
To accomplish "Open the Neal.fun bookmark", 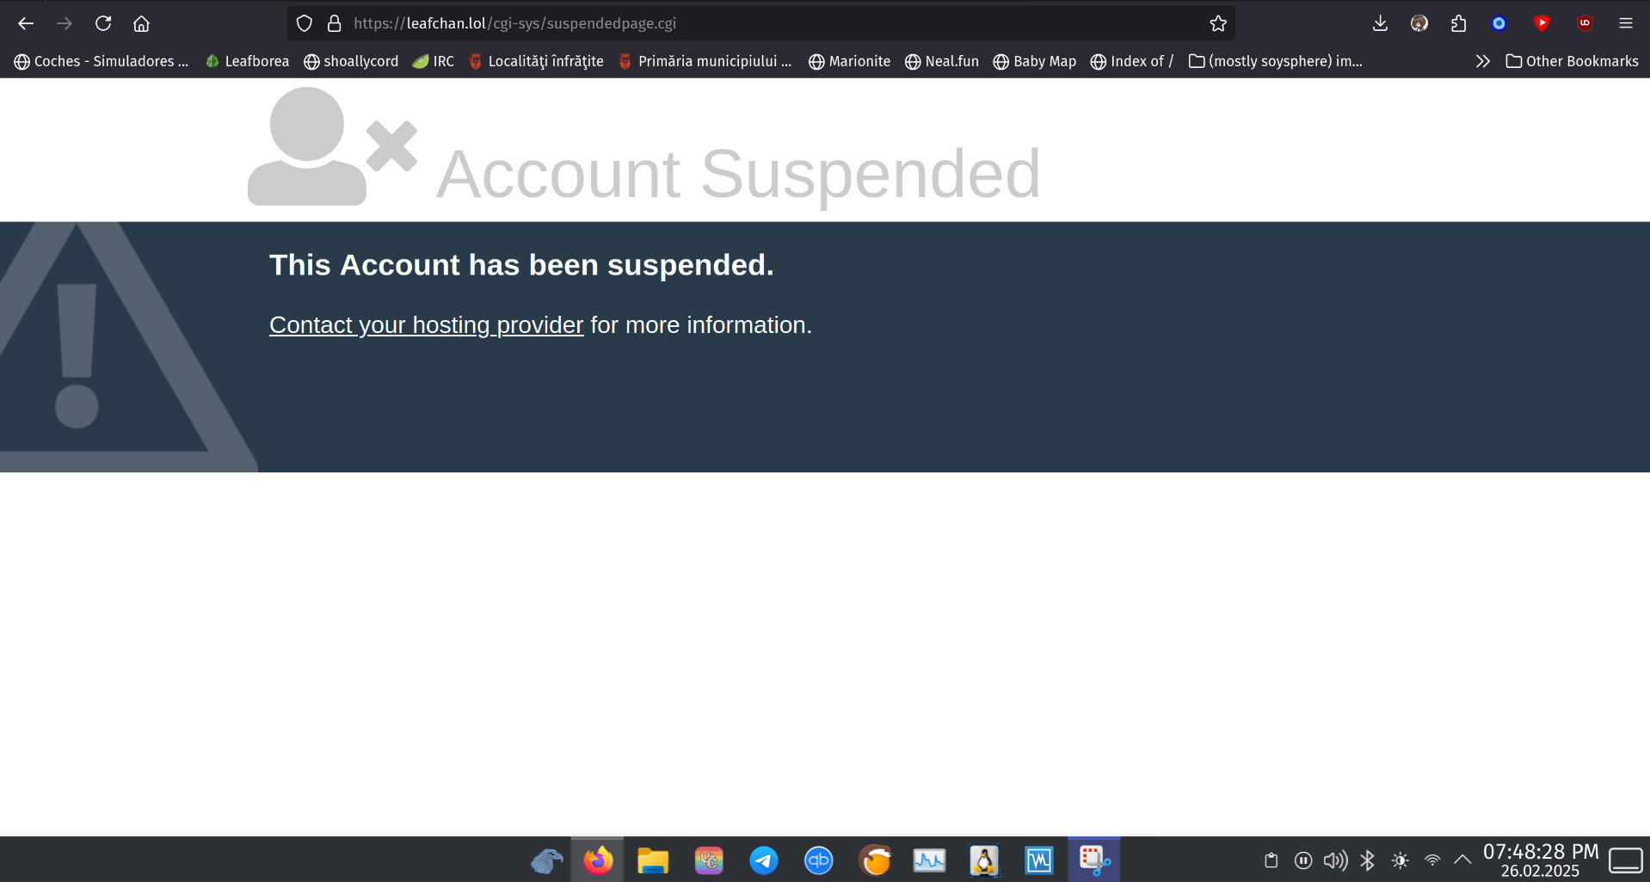I will [942, 61].
